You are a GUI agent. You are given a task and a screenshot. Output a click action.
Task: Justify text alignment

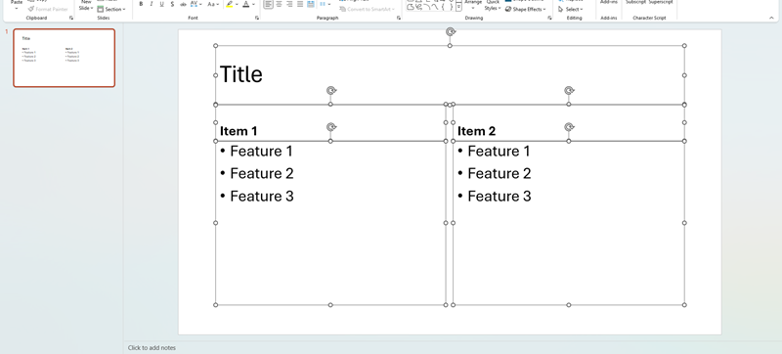coord(300,4)
